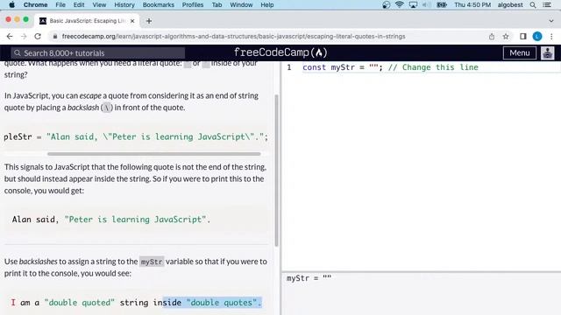Click the console output myStr = ""
Image resolution: width=561 pixels, height=315 pixels.
coord(309,278)
